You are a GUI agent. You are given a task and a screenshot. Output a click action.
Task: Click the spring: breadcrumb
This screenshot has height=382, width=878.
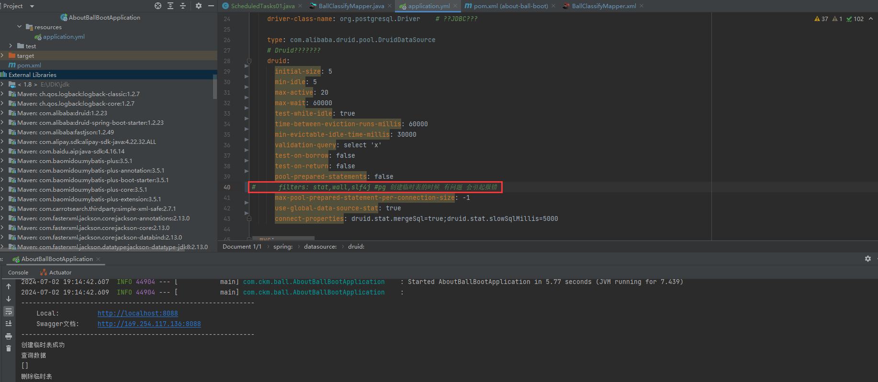[x=283, y=247]
